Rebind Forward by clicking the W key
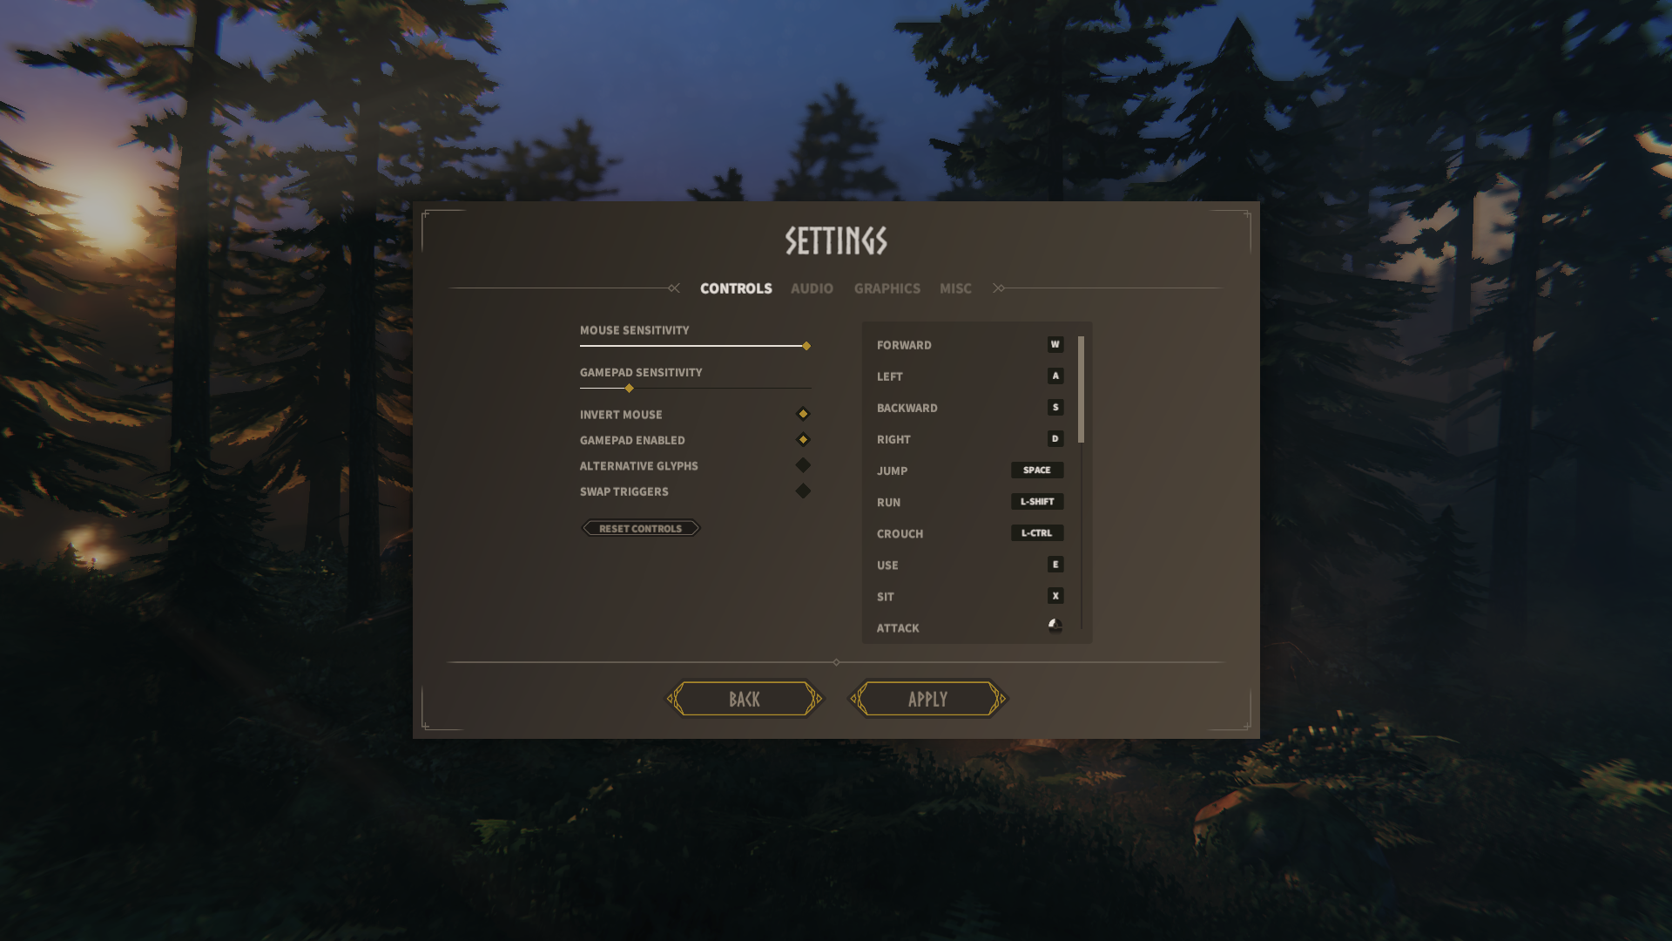 pyautogui.click(x=1055, y=344)
